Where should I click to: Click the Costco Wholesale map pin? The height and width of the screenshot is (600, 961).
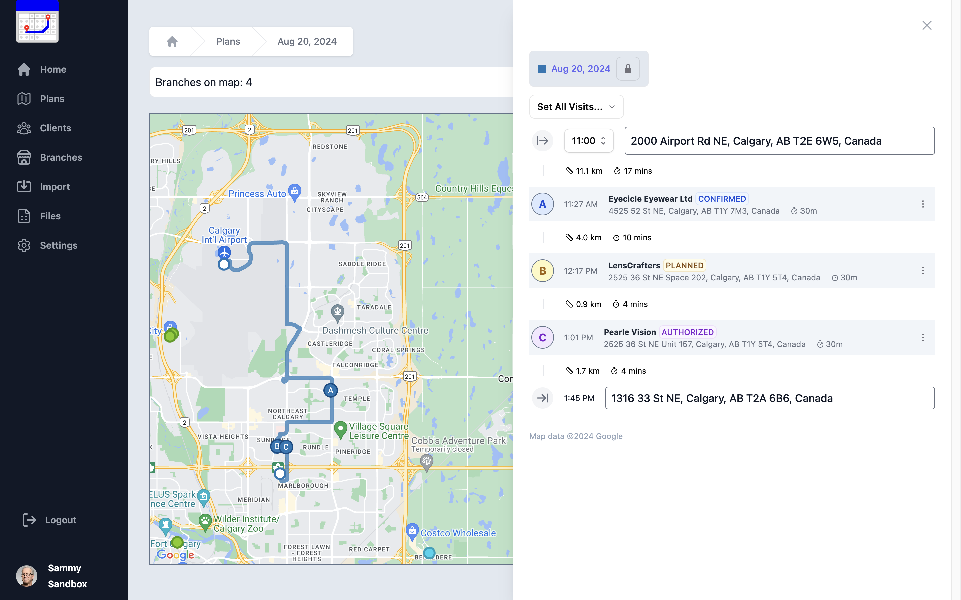point(412,532)
